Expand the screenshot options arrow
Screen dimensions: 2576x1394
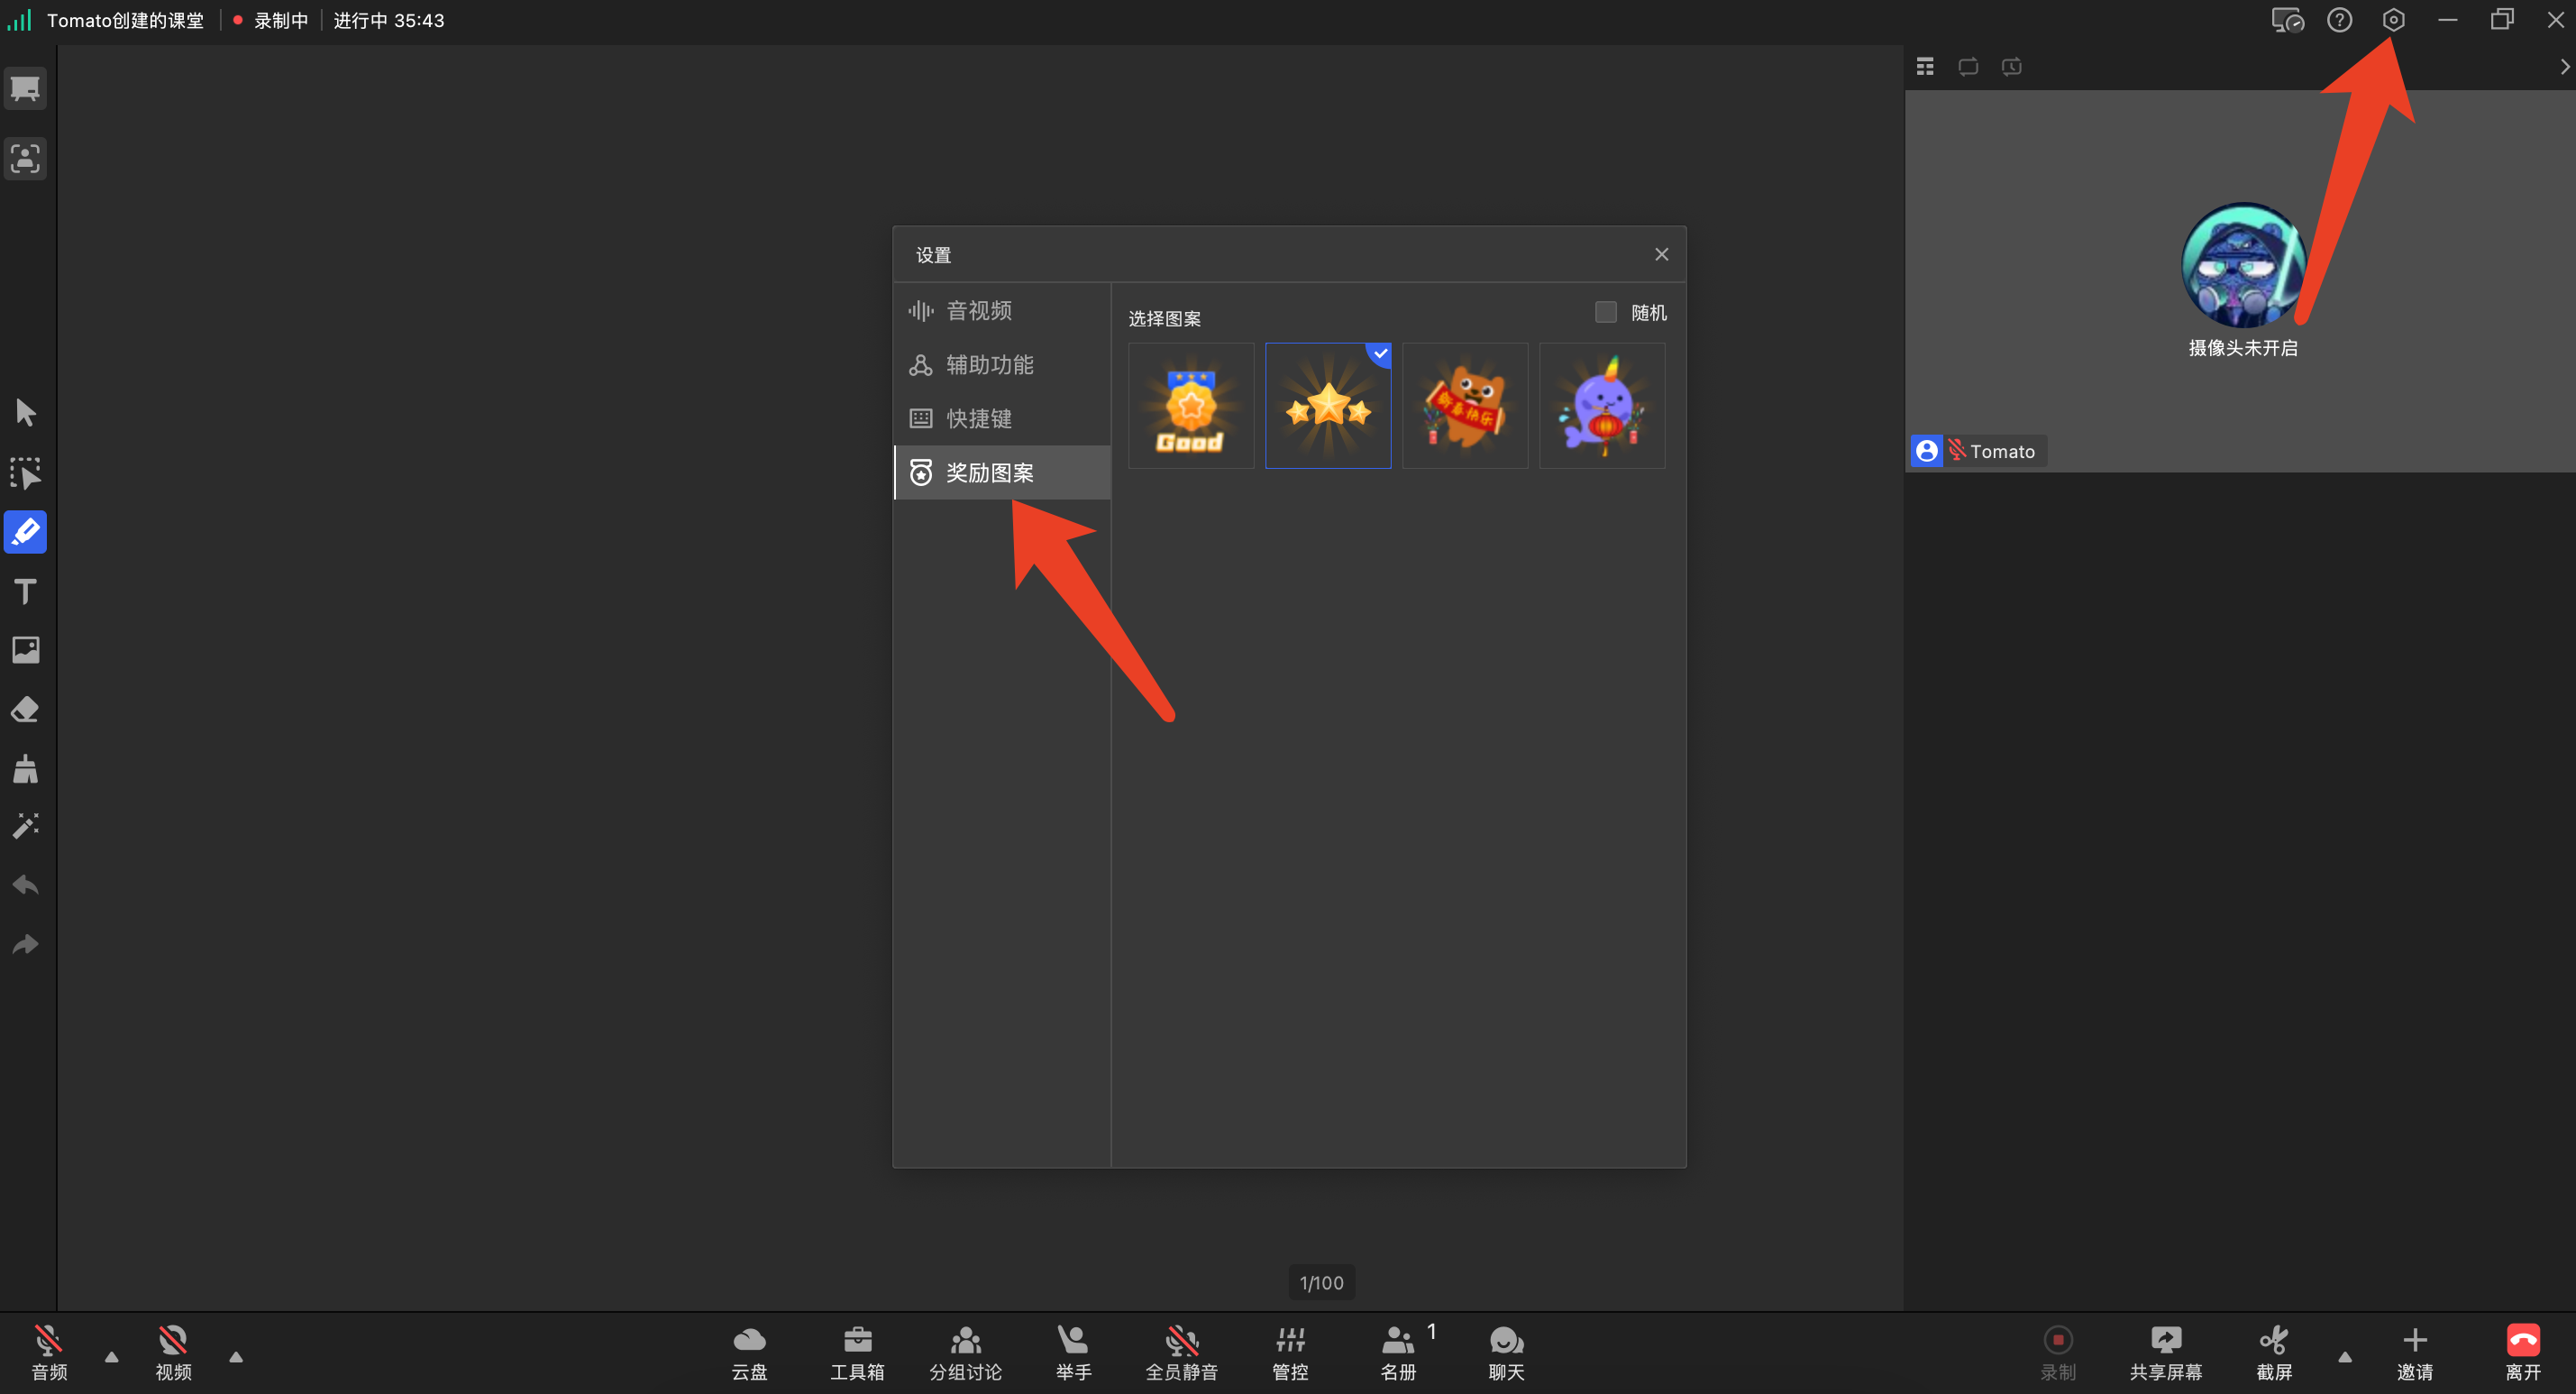tap(2345, 1357)
